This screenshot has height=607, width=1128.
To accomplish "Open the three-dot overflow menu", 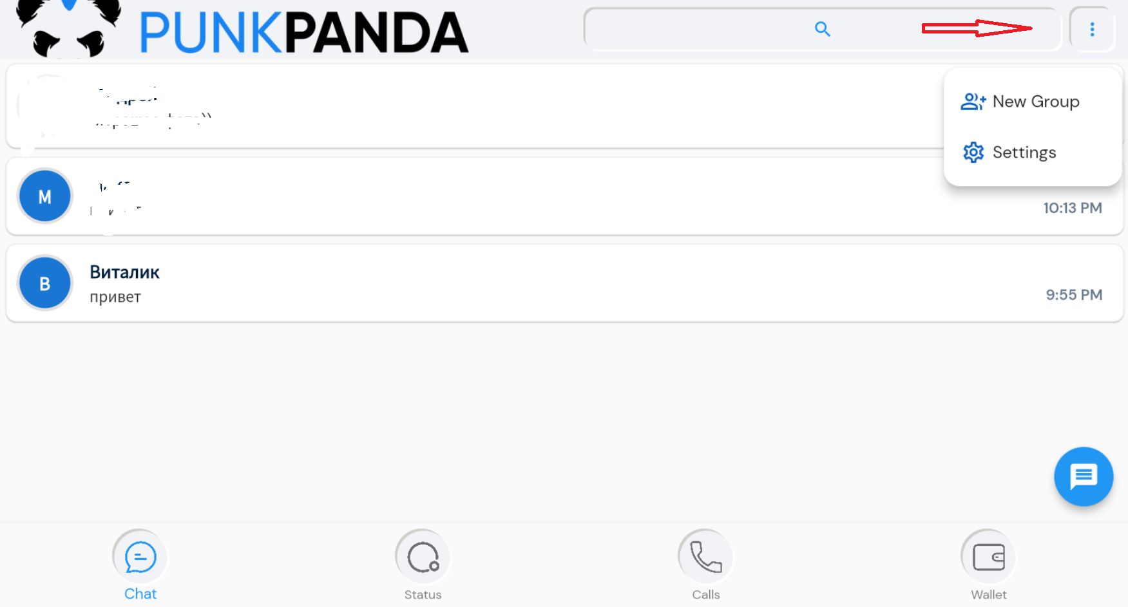I will [1092, 29].
